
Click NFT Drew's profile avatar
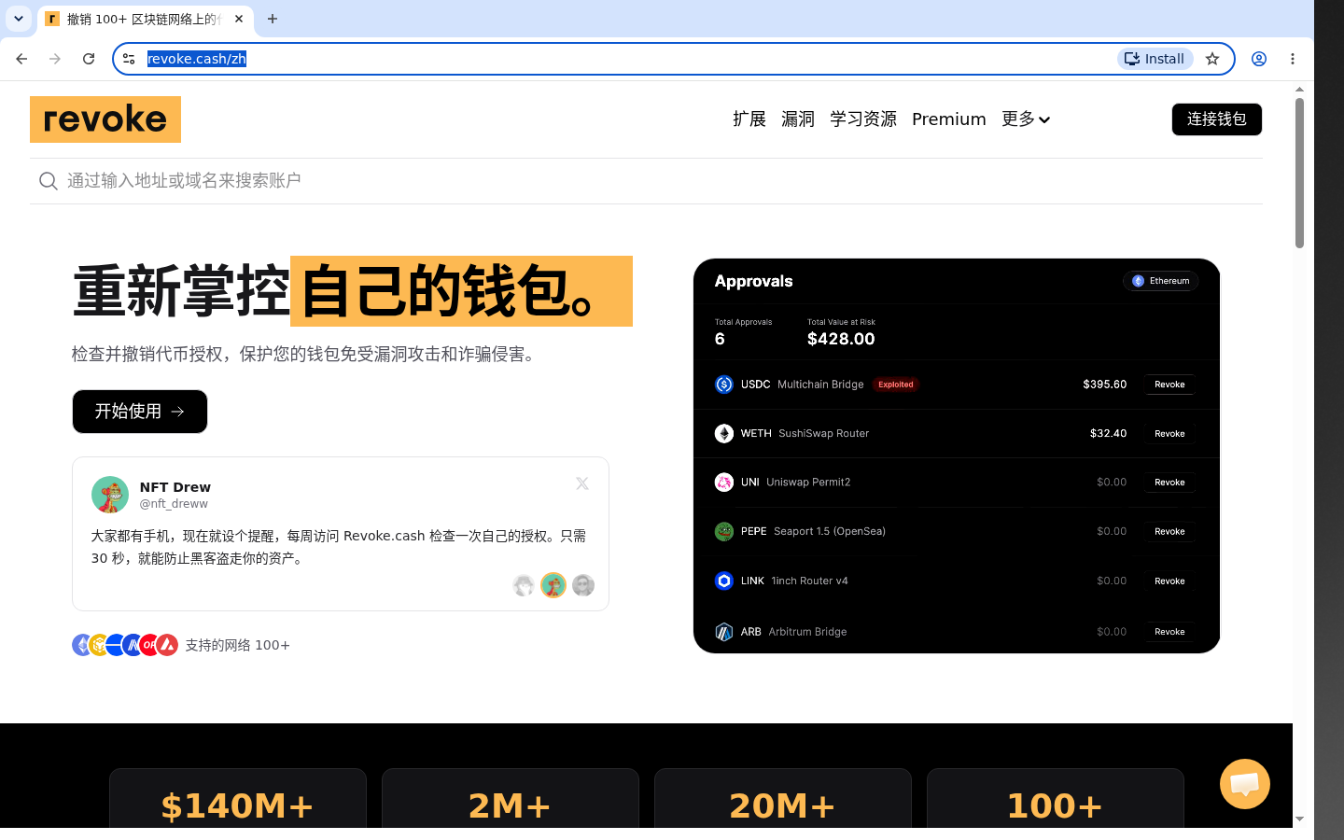point(110,495)
